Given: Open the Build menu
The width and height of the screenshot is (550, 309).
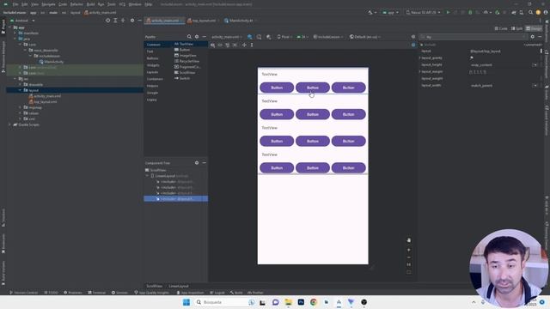Looking at the screenshot, I should click(90, 4).
